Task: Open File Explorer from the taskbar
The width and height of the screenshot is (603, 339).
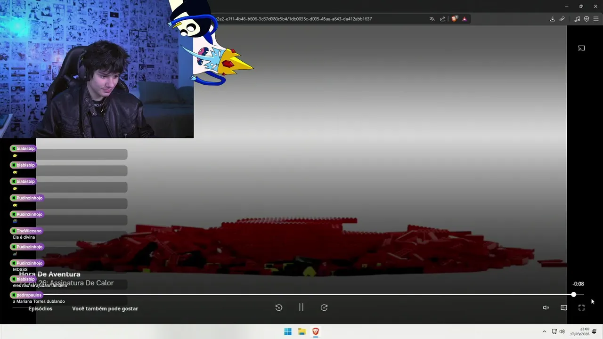Action: click(x=301, y=331)
